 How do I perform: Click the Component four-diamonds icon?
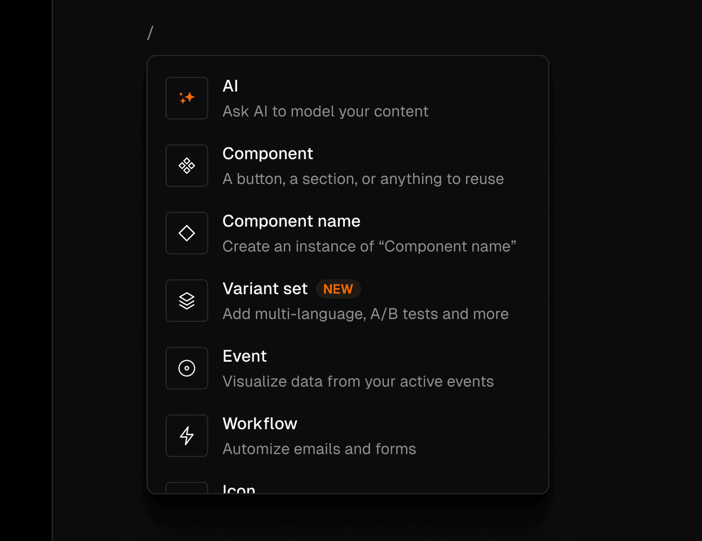187,166
